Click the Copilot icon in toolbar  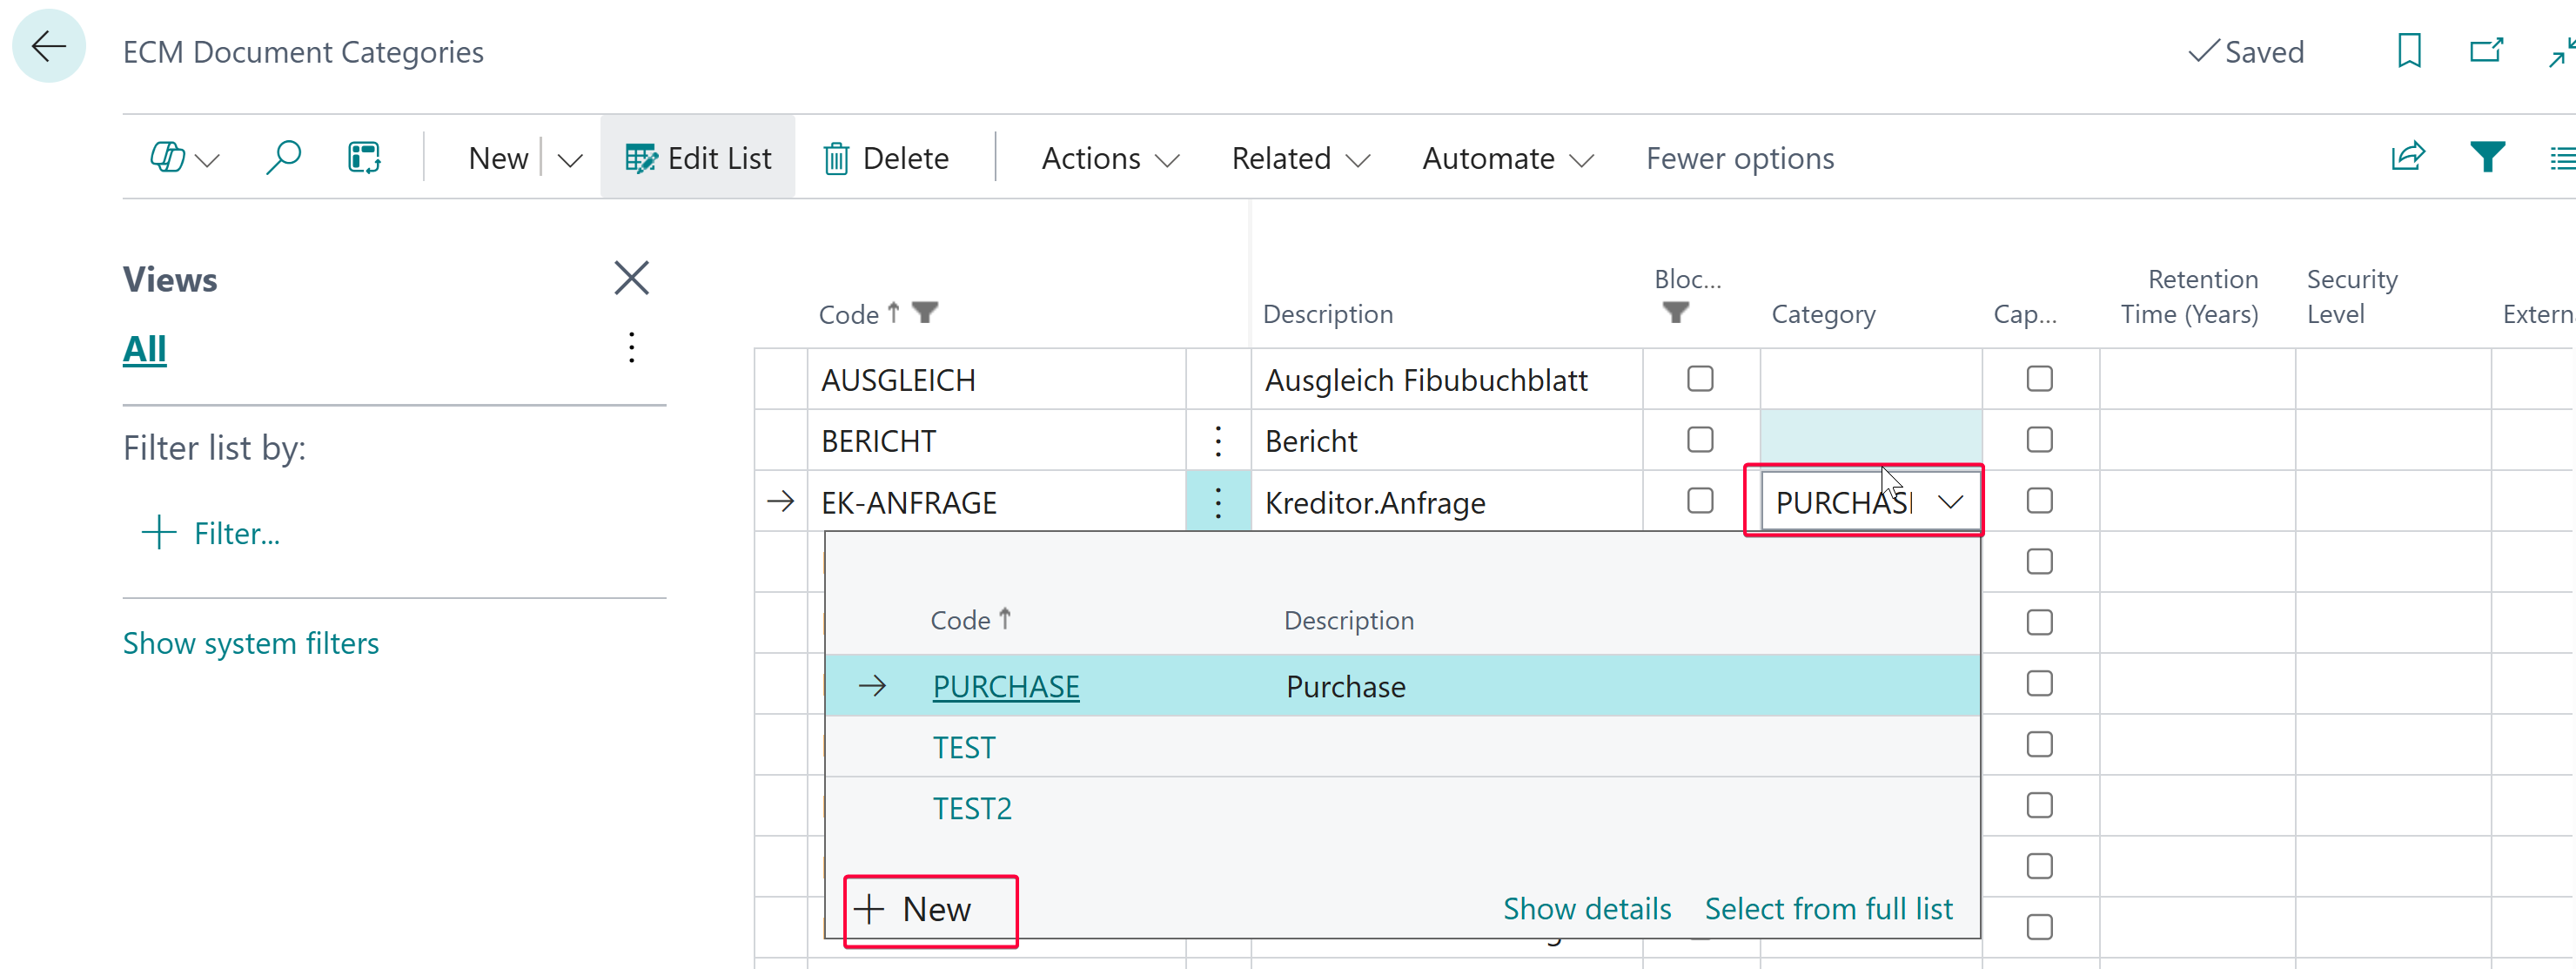(168, 158)
